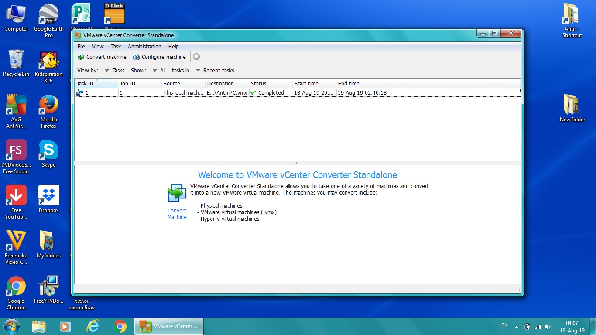Click the Convert machine toolbar button
The image size is (596, 335).
(102, 57)
